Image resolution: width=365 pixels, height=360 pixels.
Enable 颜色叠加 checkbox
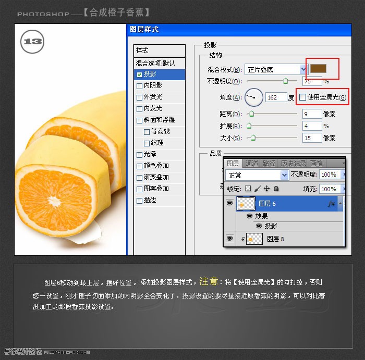[x=139, y=166]
